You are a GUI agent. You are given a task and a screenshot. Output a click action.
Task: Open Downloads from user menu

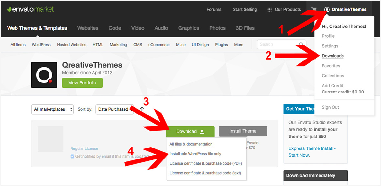pyautogui.click(x=333, y=56)
